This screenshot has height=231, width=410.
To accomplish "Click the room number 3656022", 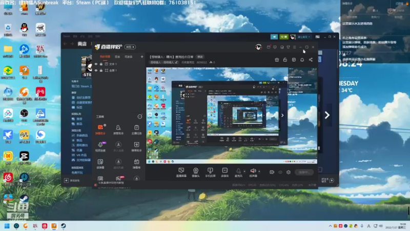I will (x=201, y=62).
